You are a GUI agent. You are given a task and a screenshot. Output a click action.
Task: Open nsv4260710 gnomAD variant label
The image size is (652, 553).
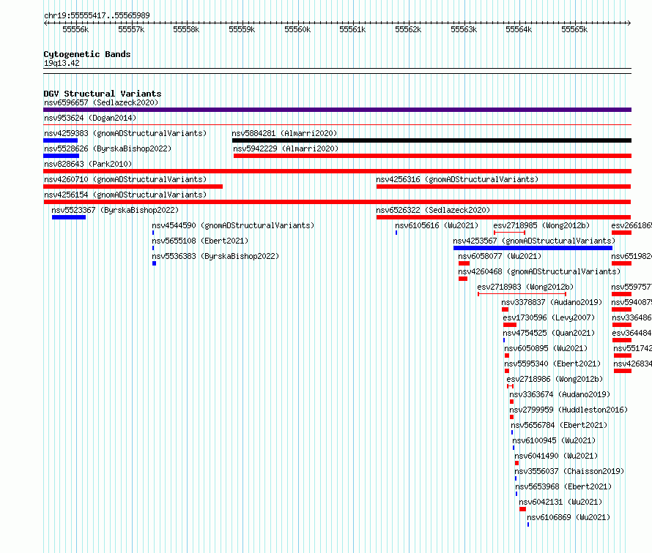(x=125, y=179)
